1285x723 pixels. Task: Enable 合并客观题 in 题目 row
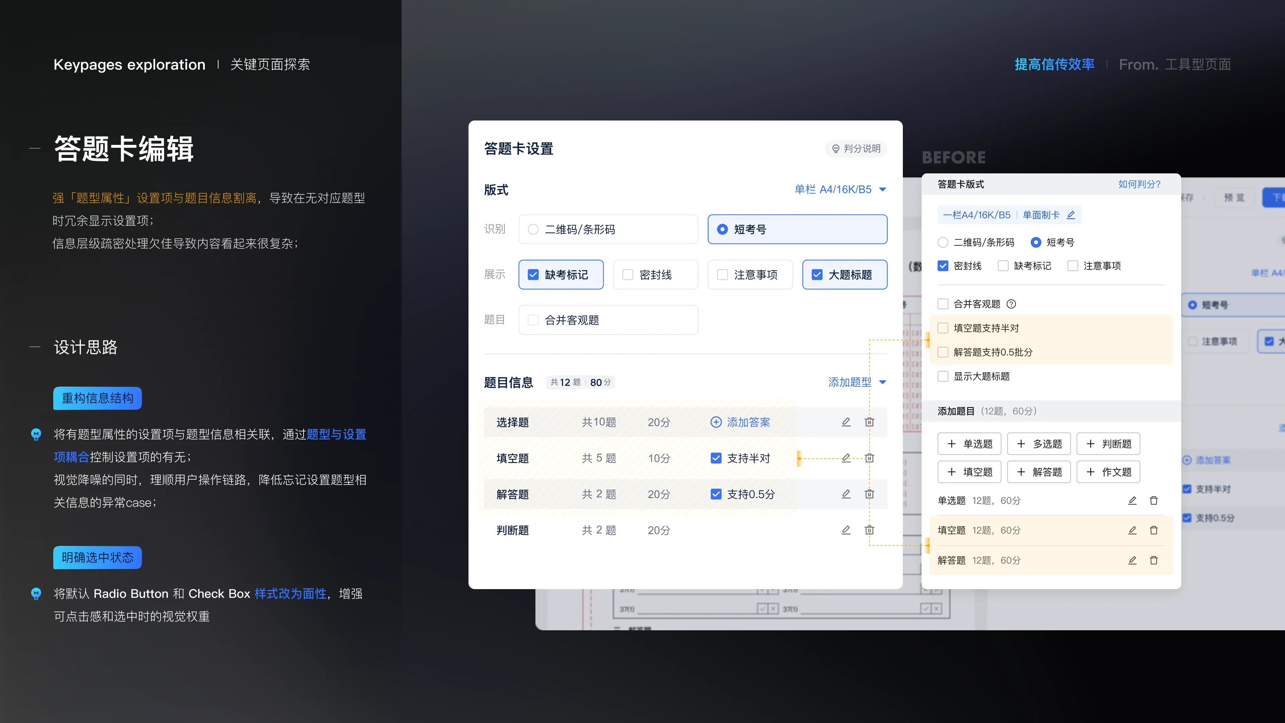coord(608,320)
